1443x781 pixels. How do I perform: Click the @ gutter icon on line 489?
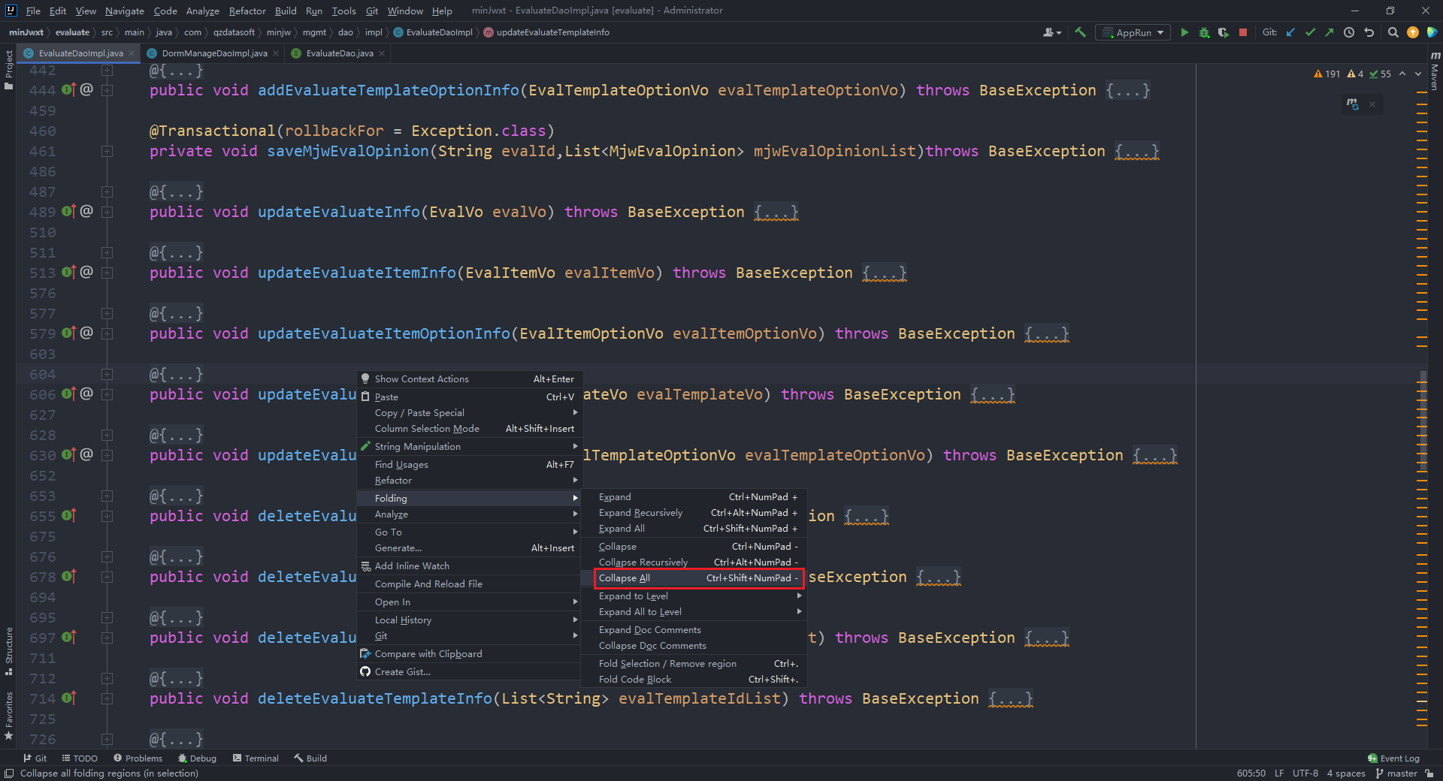click(x=86, y=211)
